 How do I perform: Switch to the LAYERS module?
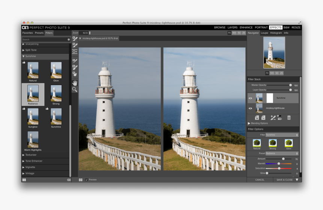232,27
